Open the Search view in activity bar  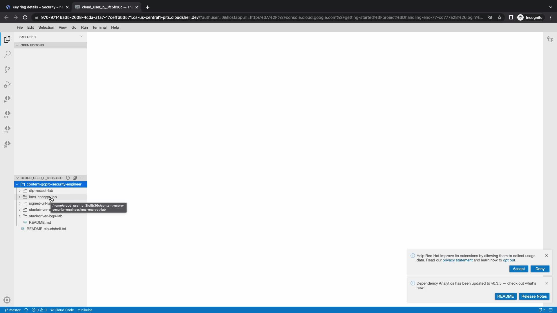pyautogui.click(x=7, y=54)
